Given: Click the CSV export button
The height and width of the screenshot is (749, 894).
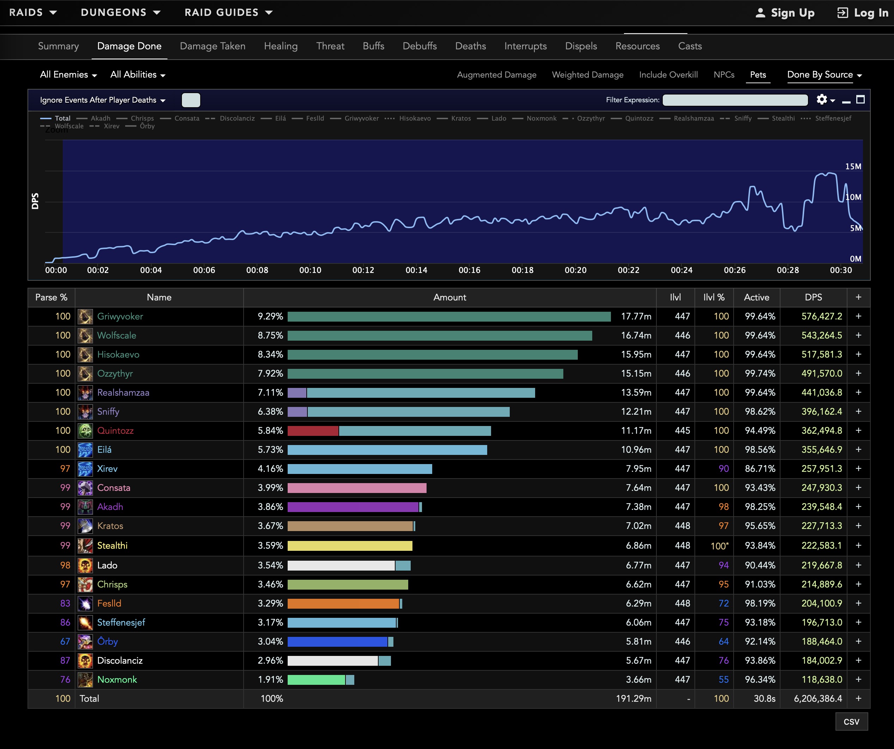Looking at the screenshot, I should [851, 721].
